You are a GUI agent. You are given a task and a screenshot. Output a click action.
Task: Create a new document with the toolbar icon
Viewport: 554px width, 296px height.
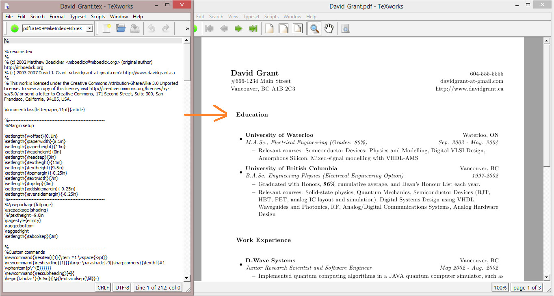click(x=106, y=28)
